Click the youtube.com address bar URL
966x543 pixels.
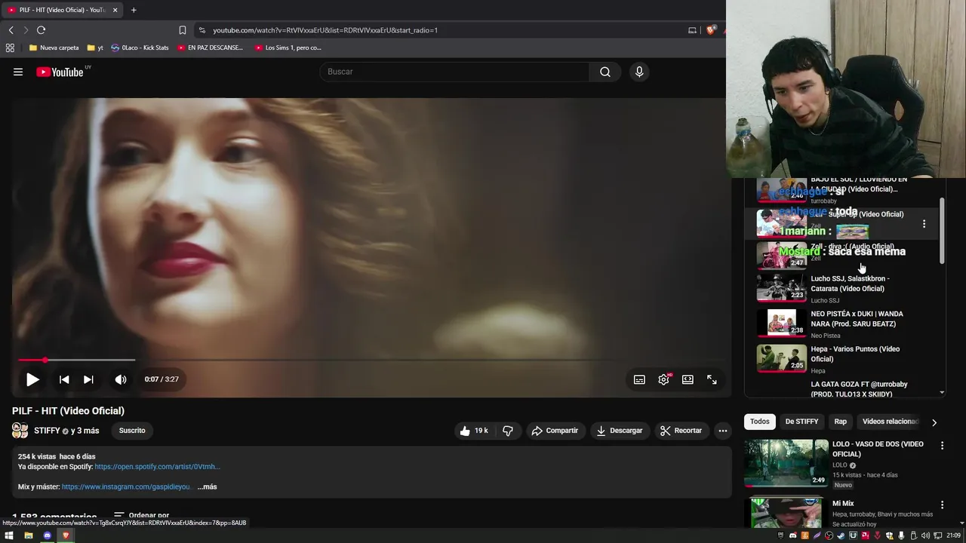point(325,30)
